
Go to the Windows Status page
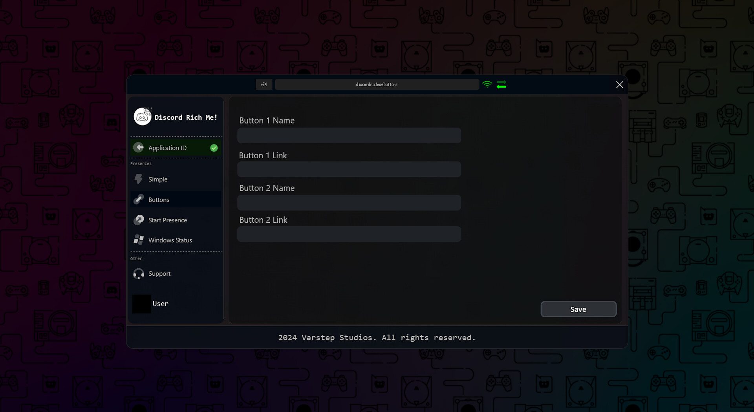170,240
